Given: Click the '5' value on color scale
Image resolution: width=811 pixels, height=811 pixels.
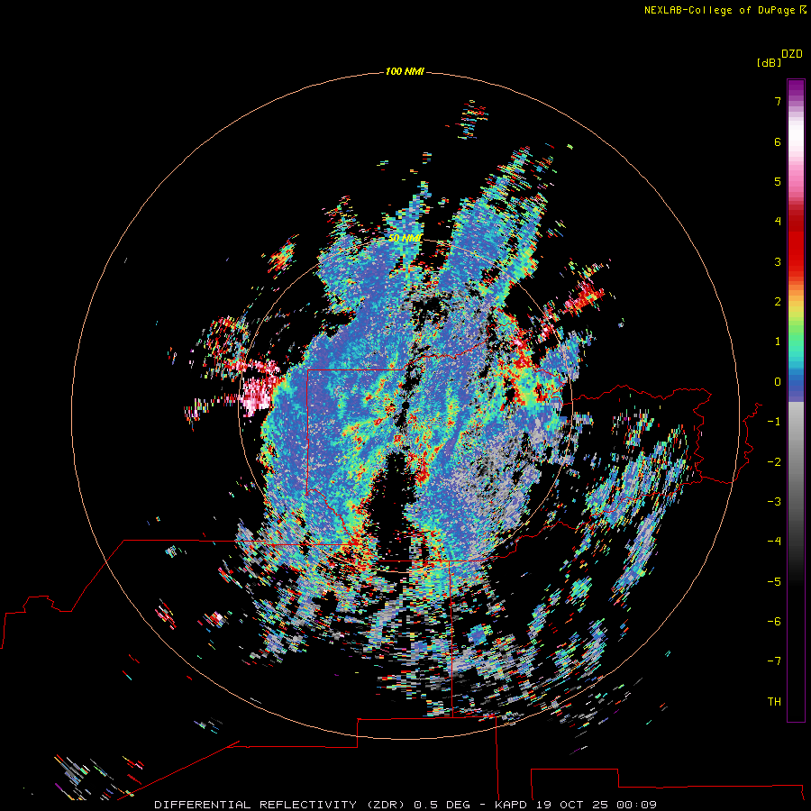Looking at the screenshot, I should 778,181.
